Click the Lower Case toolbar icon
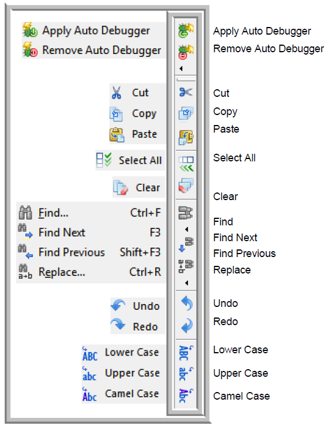The image size is (331, 429). coord(186,353)
